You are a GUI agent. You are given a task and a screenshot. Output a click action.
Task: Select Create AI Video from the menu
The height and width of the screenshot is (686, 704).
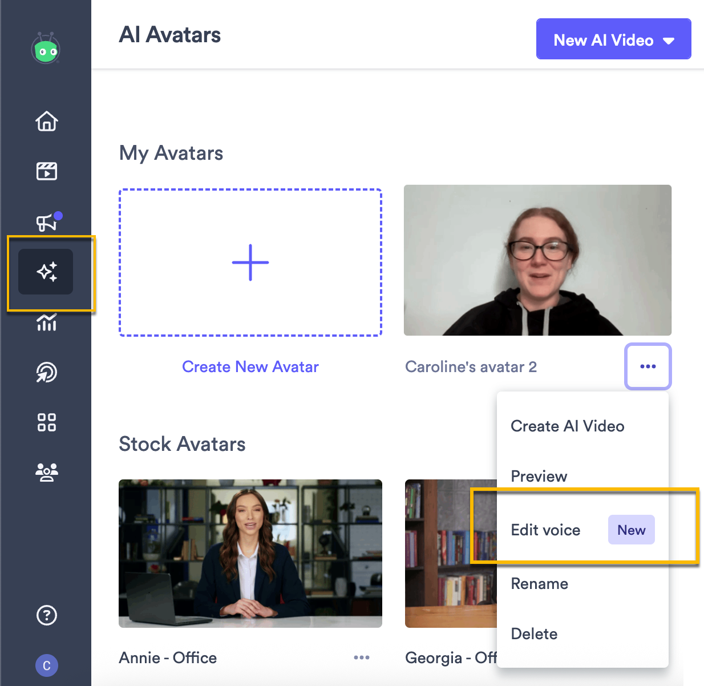[x=568, y=426]
